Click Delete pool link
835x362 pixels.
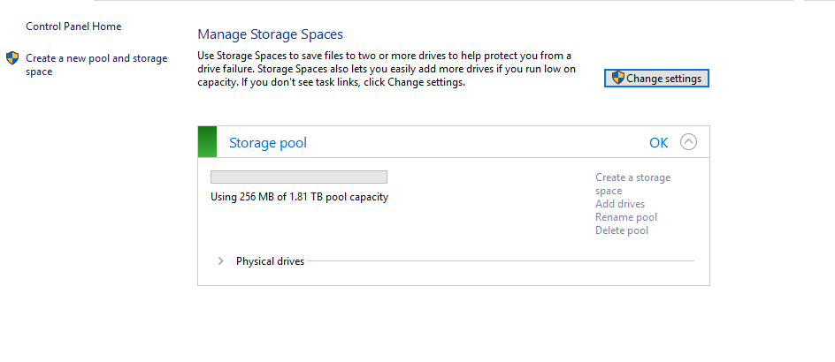tap(622, 230)
